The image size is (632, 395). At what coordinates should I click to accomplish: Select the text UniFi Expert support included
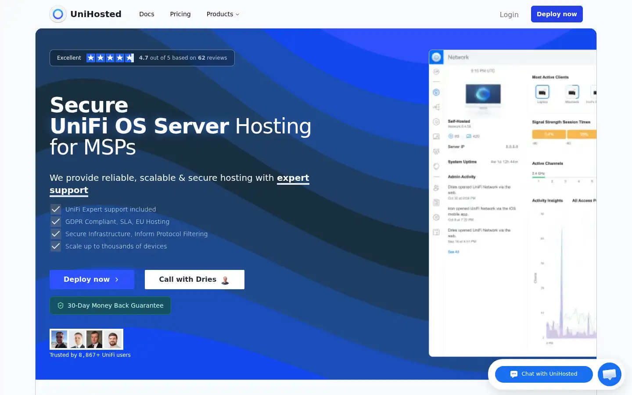click(x=111, y=209)
